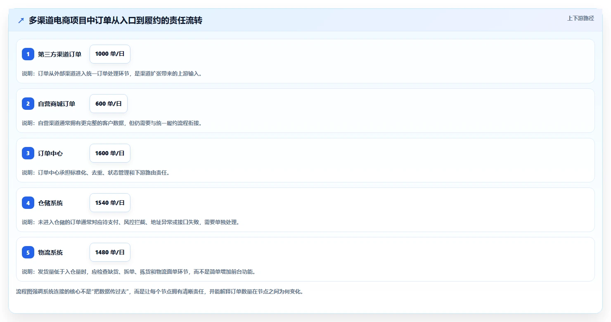Click description starting 说明：订单中心承担标准化

pos(96,173)
